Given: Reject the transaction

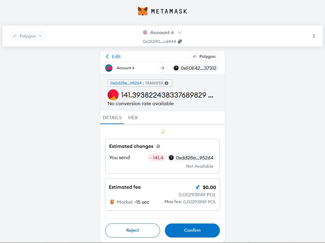Looking at the screenshot, I should [x=132, y=230].
